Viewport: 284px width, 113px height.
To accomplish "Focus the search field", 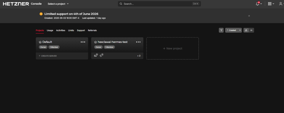I will click(159, 4).
